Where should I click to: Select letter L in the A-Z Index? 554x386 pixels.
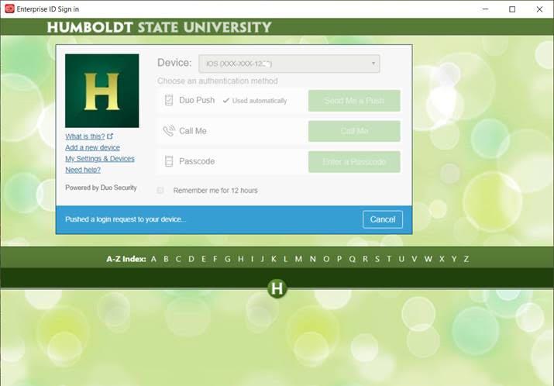pos(285,259)
